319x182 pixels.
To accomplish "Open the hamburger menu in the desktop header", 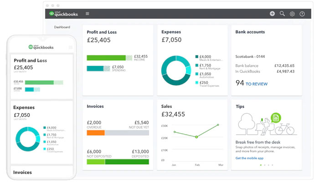I will pyautogui.click(x=87, y=14).
